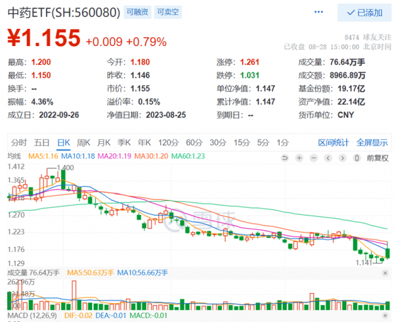Click the MA30:1.20 moving average label
394x322 pixels.
tap(151, 156)
